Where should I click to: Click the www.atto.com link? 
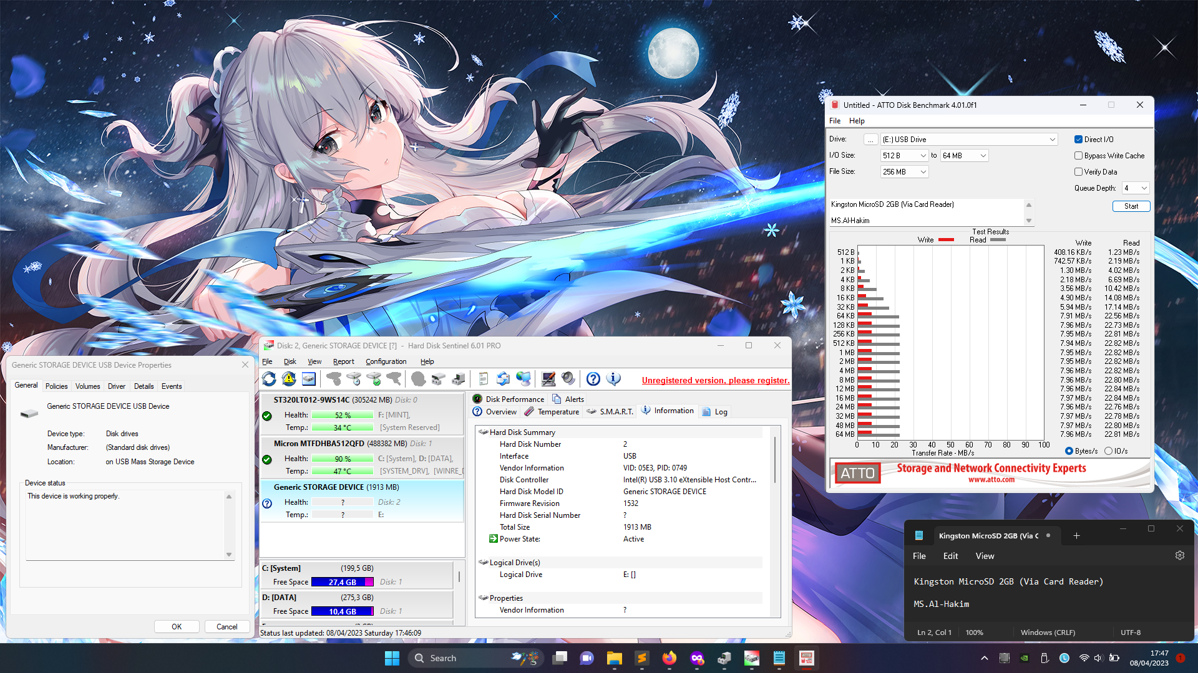pyautogui.click(x=991, y=480)
